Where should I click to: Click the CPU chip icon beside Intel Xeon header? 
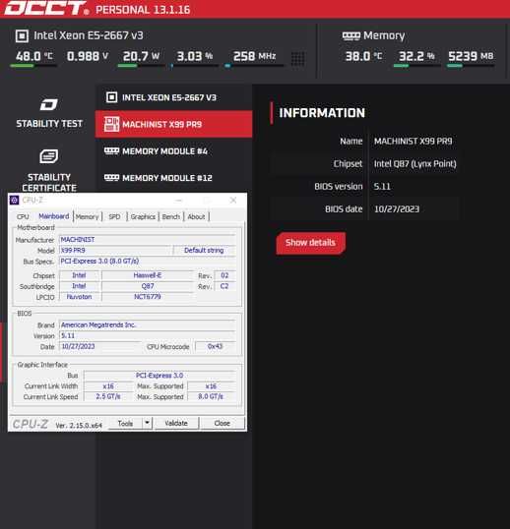point(22,35)
